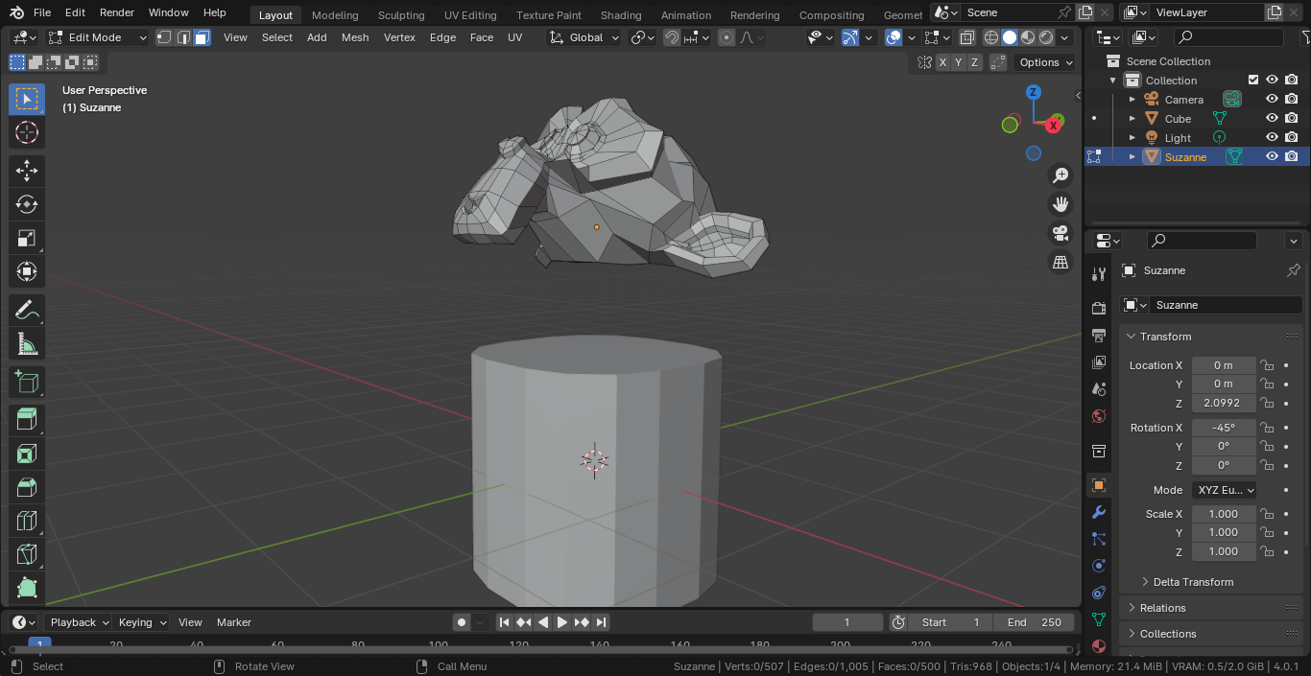Hide the Cube object in viewport
The width and height of the screenshot is (1311, 676).
pos(1272,118)
